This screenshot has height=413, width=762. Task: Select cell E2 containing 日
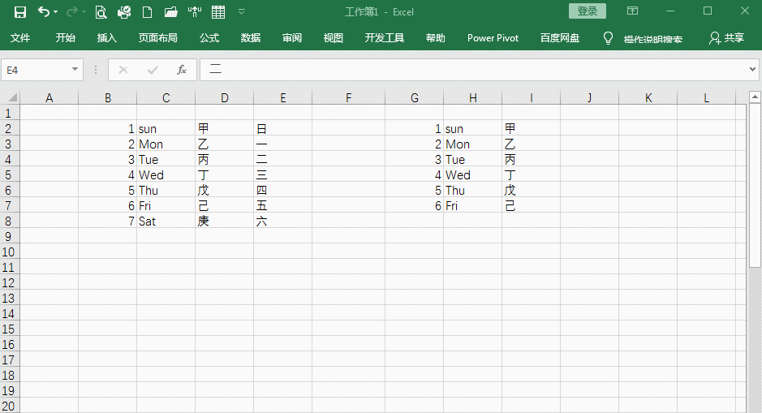pyautogui.click(x=283, y=129)
